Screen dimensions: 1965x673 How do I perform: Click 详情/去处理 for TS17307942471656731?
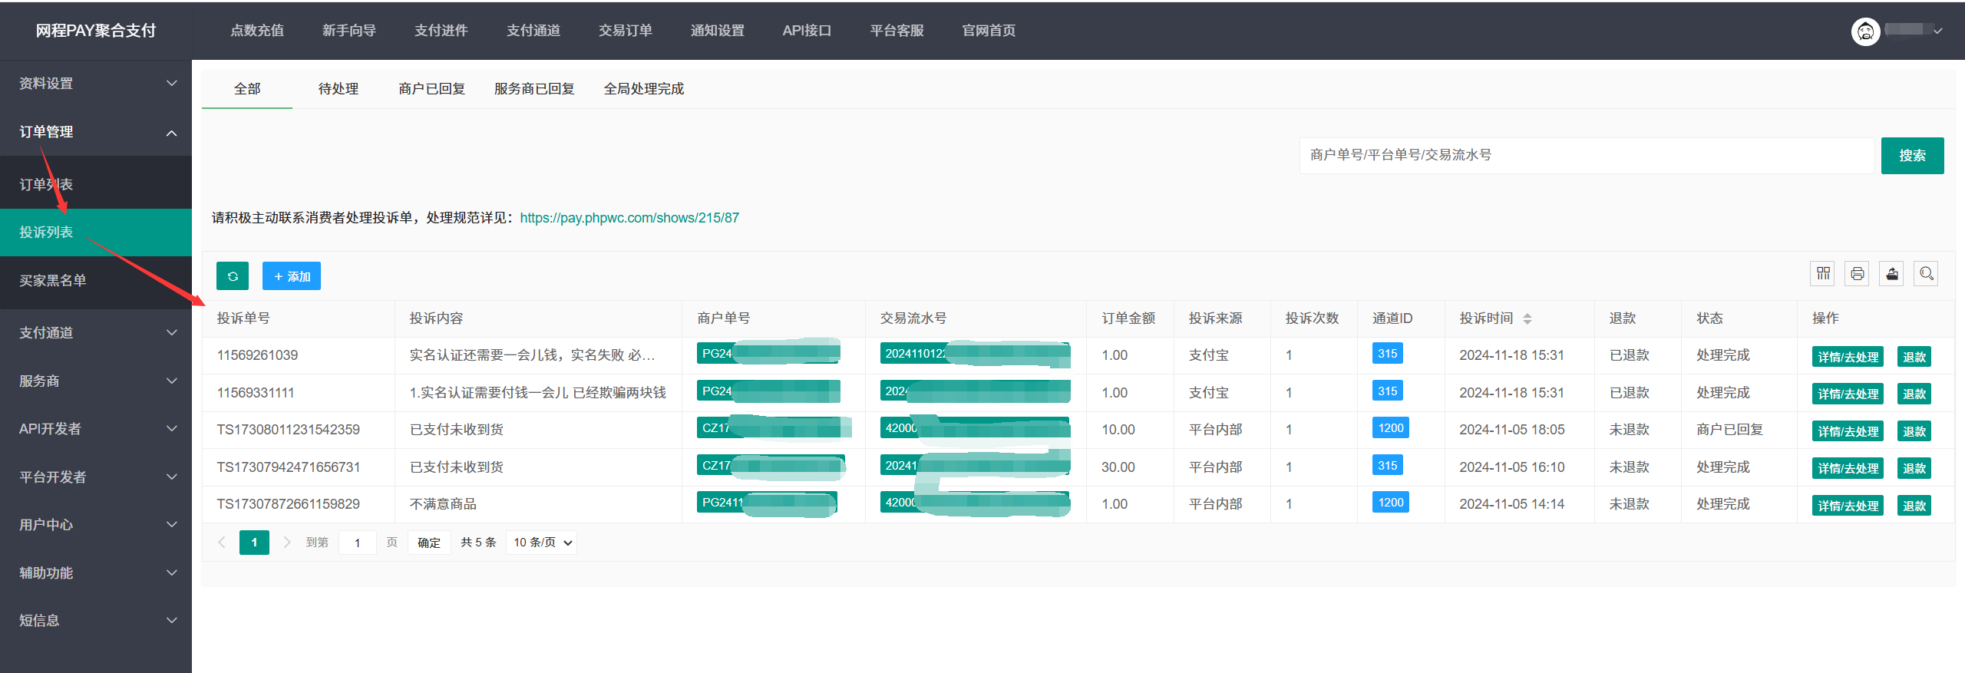1848,468
